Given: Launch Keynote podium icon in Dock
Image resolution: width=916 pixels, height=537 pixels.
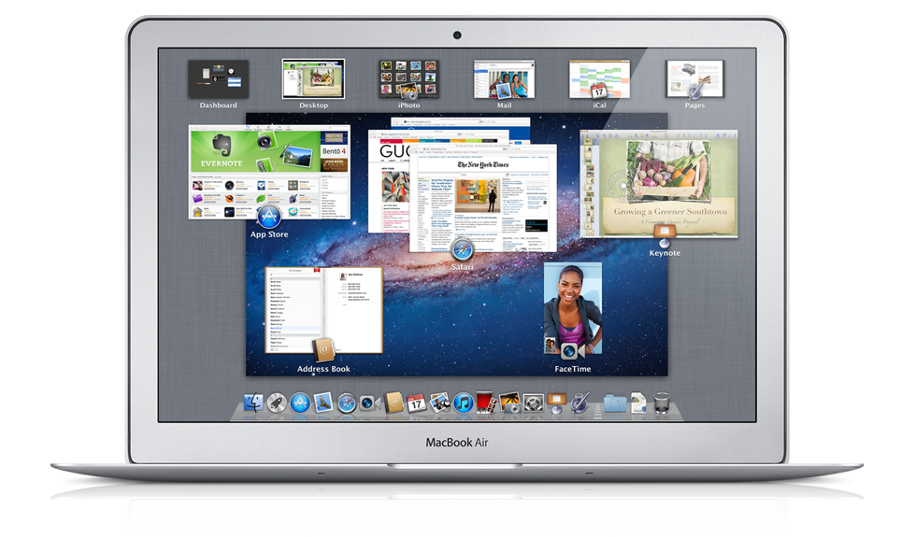Looking at the screenshot, I should pos(556,403).
